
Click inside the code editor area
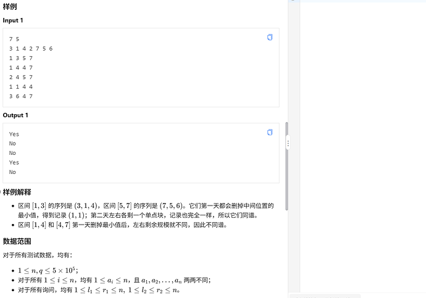(x=362, y=147)
